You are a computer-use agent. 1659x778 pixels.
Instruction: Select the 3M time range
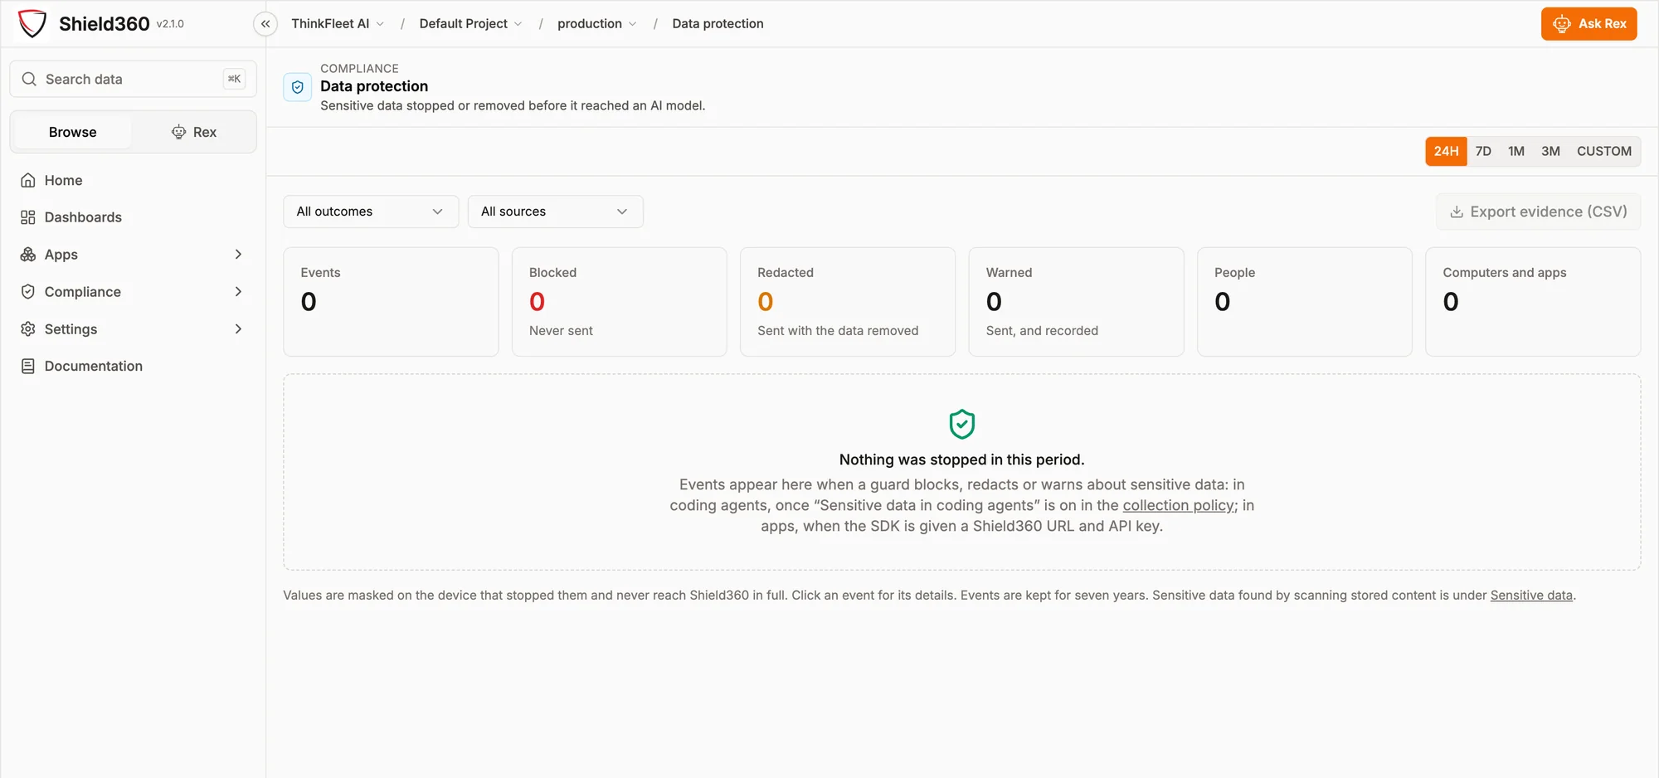point(1550,151)
